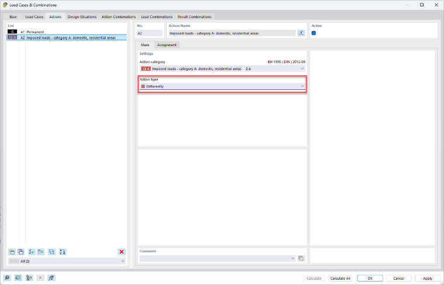This screenshot has width=444, height=285.
Task: Uncheck the Active checkbox
Action: click(x=314, y=33)
